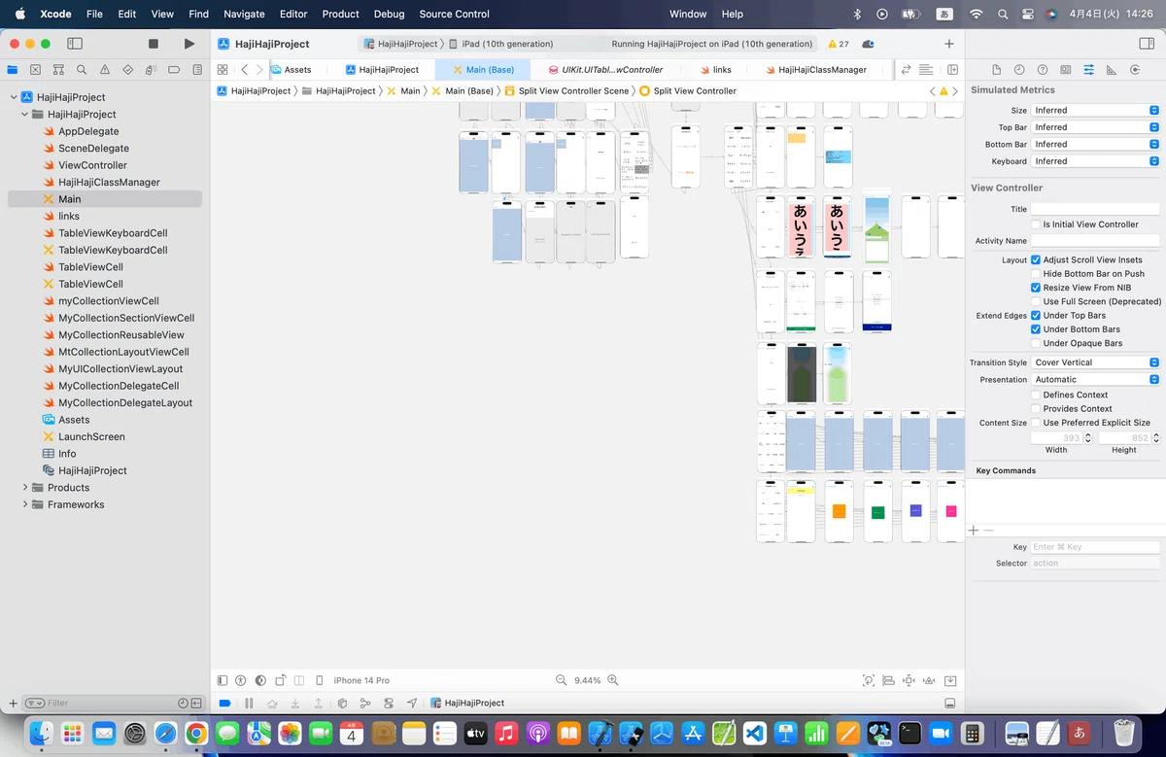The width and height of the screenshot is (1166, 757).
Task: Run the project with the play button
Action: pos(189,44)
